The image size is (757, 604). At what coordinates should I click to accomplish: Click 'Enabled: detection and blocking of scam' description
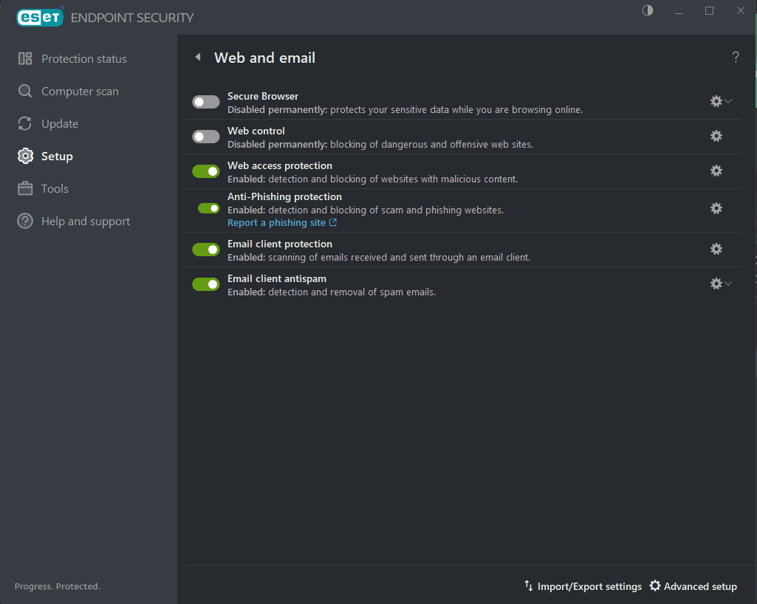(366, 210)
